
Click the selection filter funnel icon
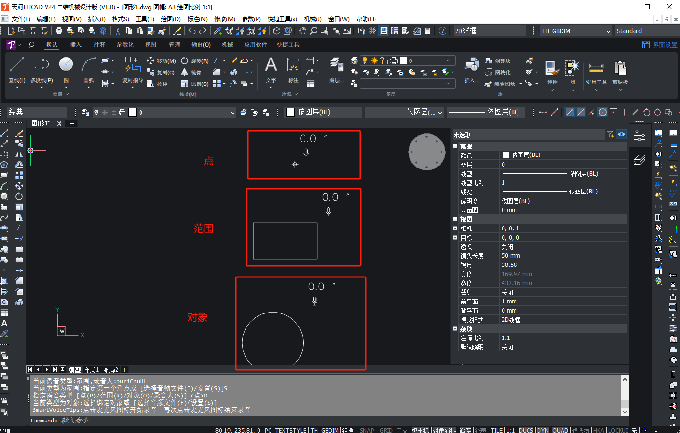click(x=610, y=135)
